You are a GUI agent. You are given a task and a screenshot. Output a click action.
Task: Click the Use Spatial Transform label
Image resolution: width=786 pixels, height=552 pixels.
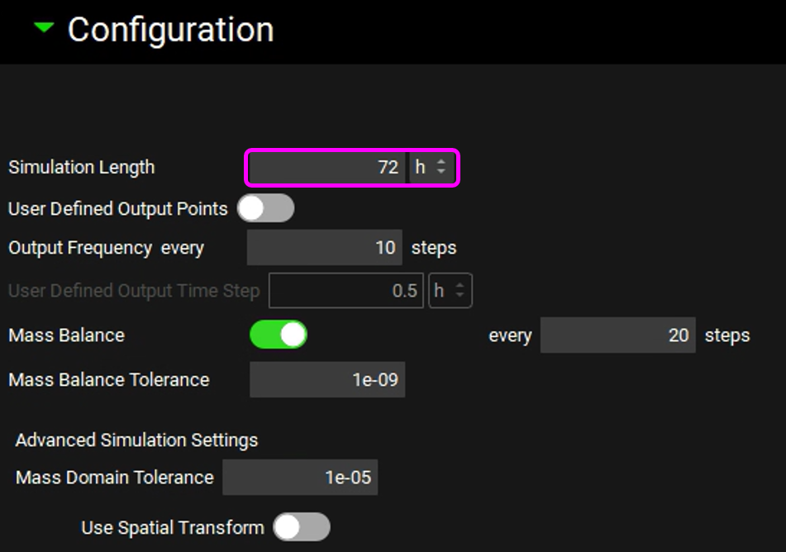[x=172, y=527]
